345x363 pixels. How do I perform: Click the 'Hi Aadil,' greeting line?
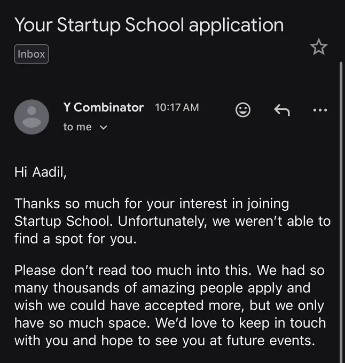click(41, 172)
